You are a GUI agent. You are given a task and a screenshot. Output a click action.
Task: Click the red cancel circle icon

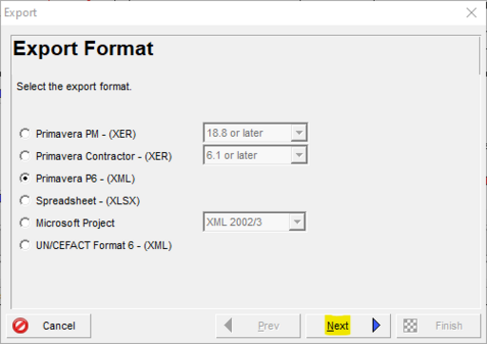[20, 326]
